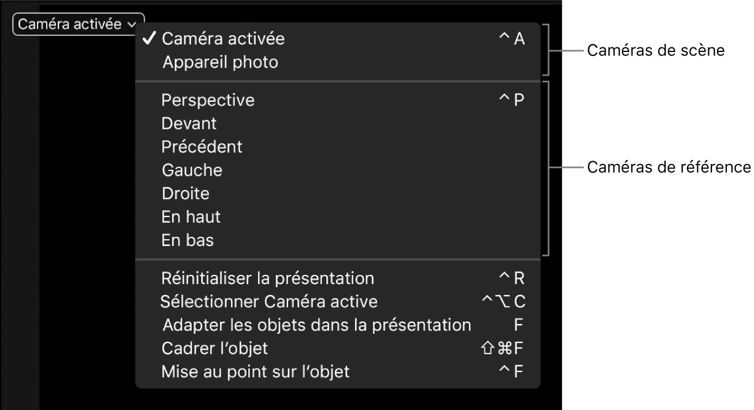
Task: Click the Caméras de référence callout label
Action: (x=669, y=167)
